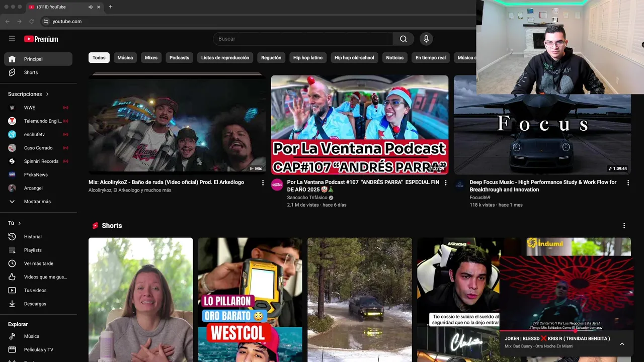The height and width of the screenshot is (362, 644).
Task: Click the search magnifier button
Action: pos(404,39)
